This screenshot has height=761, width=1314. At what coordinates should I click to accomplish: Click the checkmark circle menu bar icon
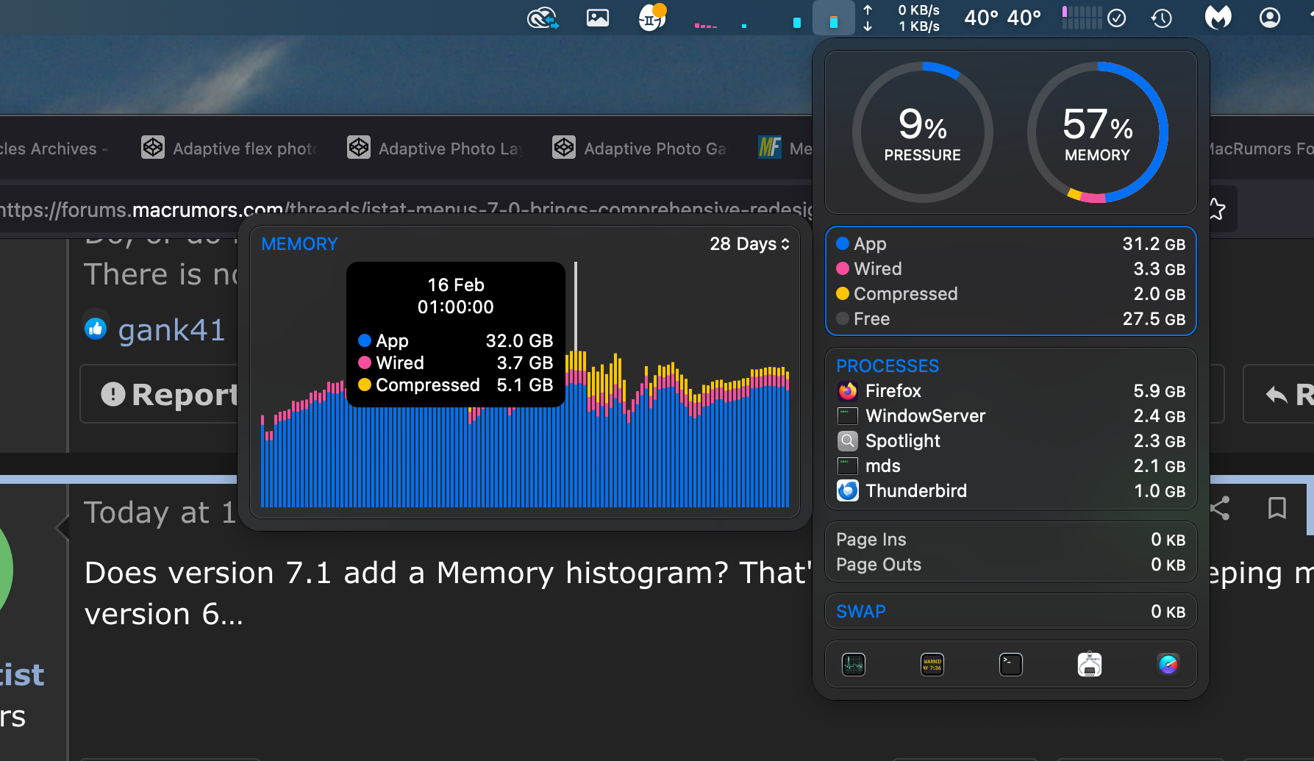click(x=1117, y=18)
